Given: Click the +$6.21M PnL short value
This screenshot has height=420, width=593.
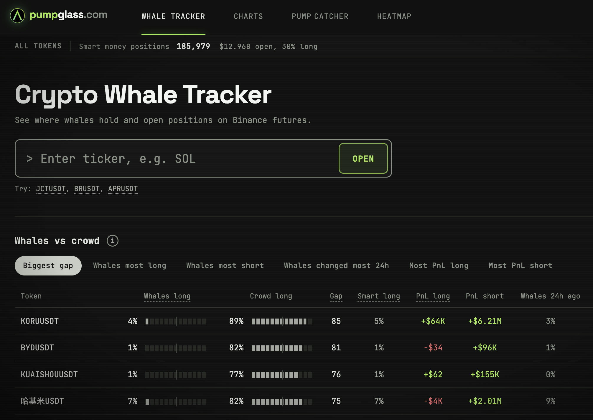Looking at the screenshot, I should pos(485,321).
